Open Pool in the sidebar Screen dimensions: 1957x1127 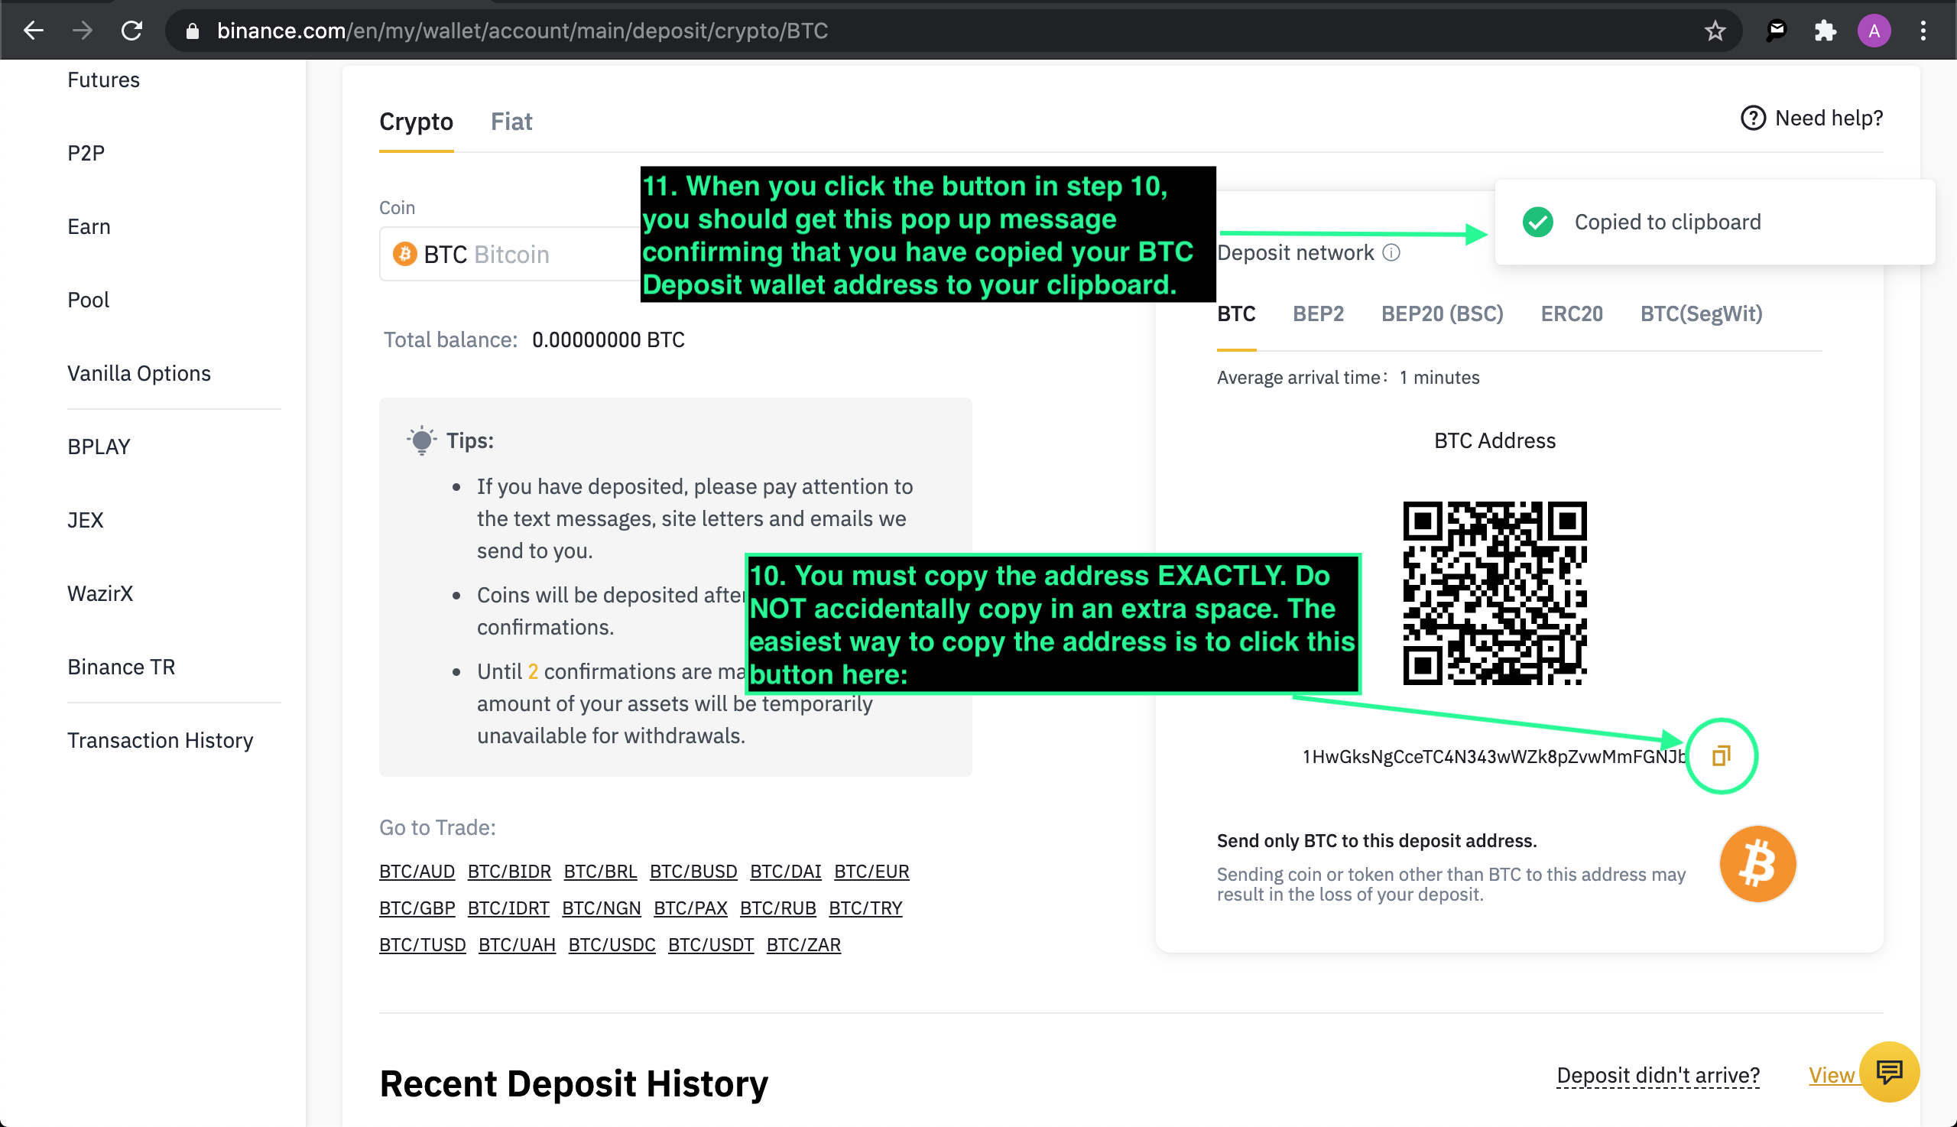88,300
